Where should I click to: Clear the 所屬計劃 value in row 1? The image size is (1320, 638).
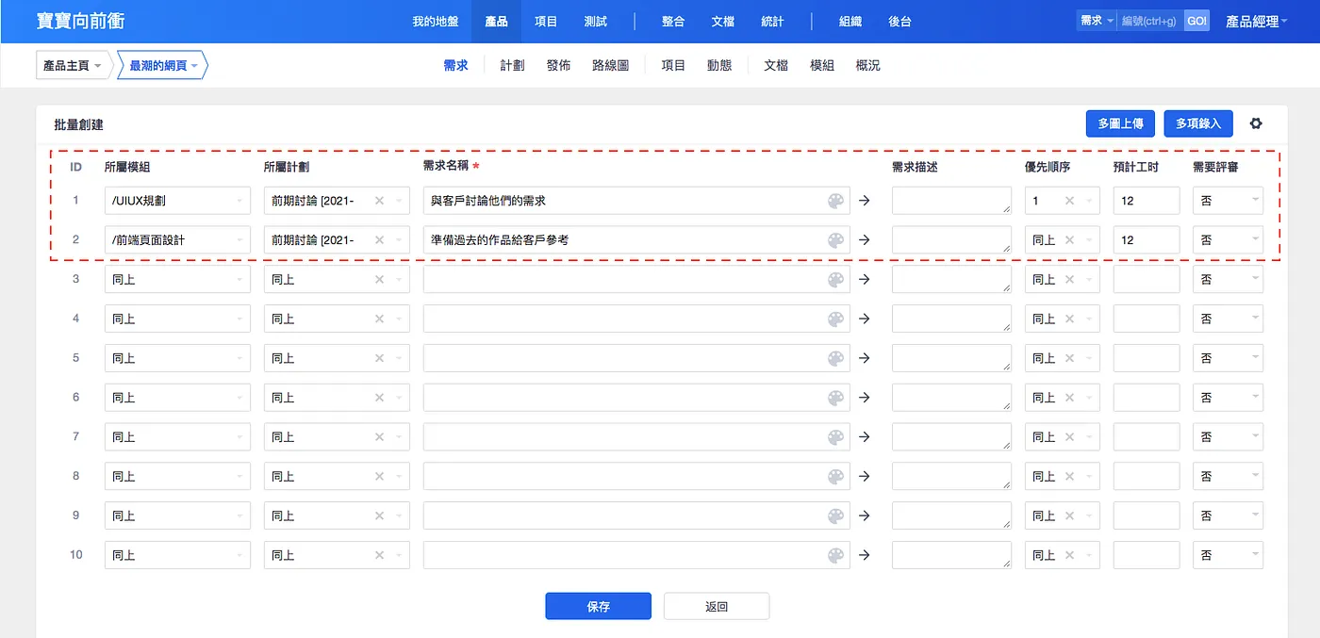tap(379, 201)
